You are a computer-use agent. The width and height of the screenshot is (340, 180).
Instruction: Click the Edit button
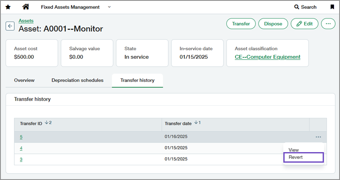click(x=304, y=24)
